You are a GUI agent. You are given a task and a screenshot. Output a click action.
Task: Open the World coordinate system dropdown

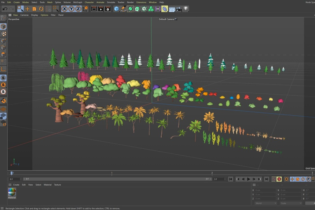pos(266,203)
